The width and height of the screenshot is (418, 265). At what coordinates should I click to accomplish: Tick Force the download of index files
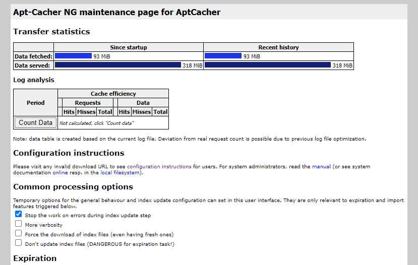[18, 233]
